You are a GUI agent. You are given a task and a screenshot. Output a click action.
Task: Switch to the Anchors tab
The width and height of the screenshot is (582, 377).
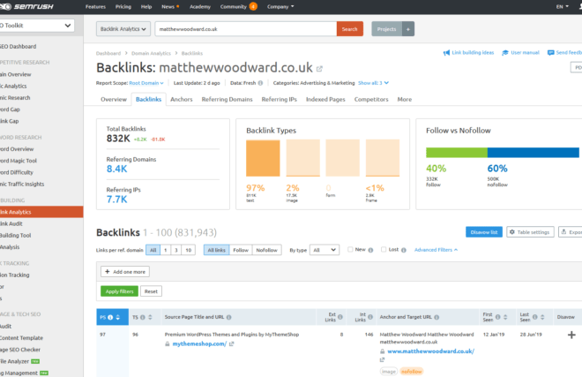pos(181,99)
